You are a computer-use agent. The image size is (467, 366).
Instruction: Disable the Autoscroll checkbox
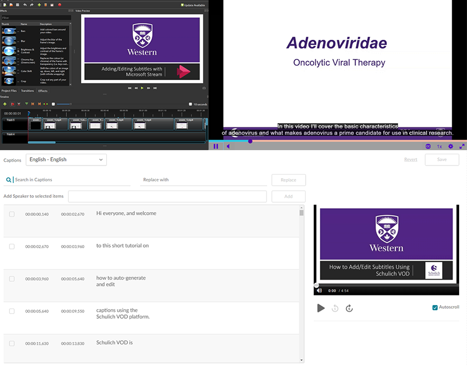(x=435, y=307)
